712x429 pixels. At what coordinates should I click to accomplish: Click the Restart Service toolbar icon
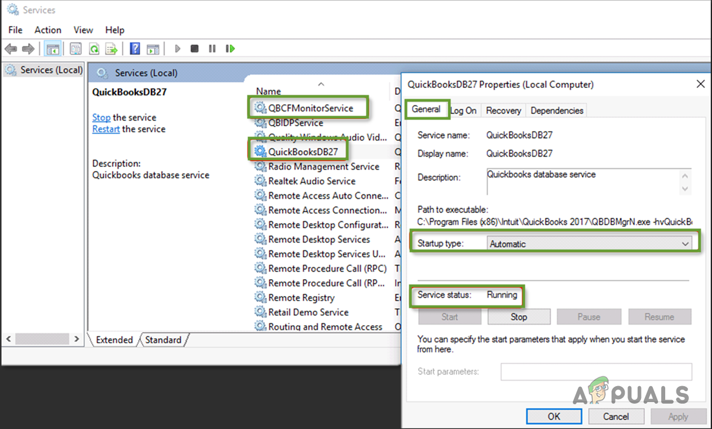tap(230, 49)
